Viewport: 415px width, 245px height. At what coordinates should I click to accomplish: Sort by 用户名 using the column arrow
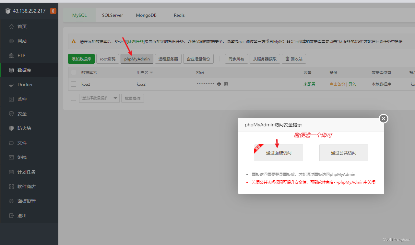coord(151,72)
